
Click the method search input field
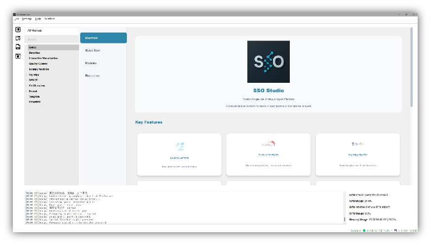point(51,39)
